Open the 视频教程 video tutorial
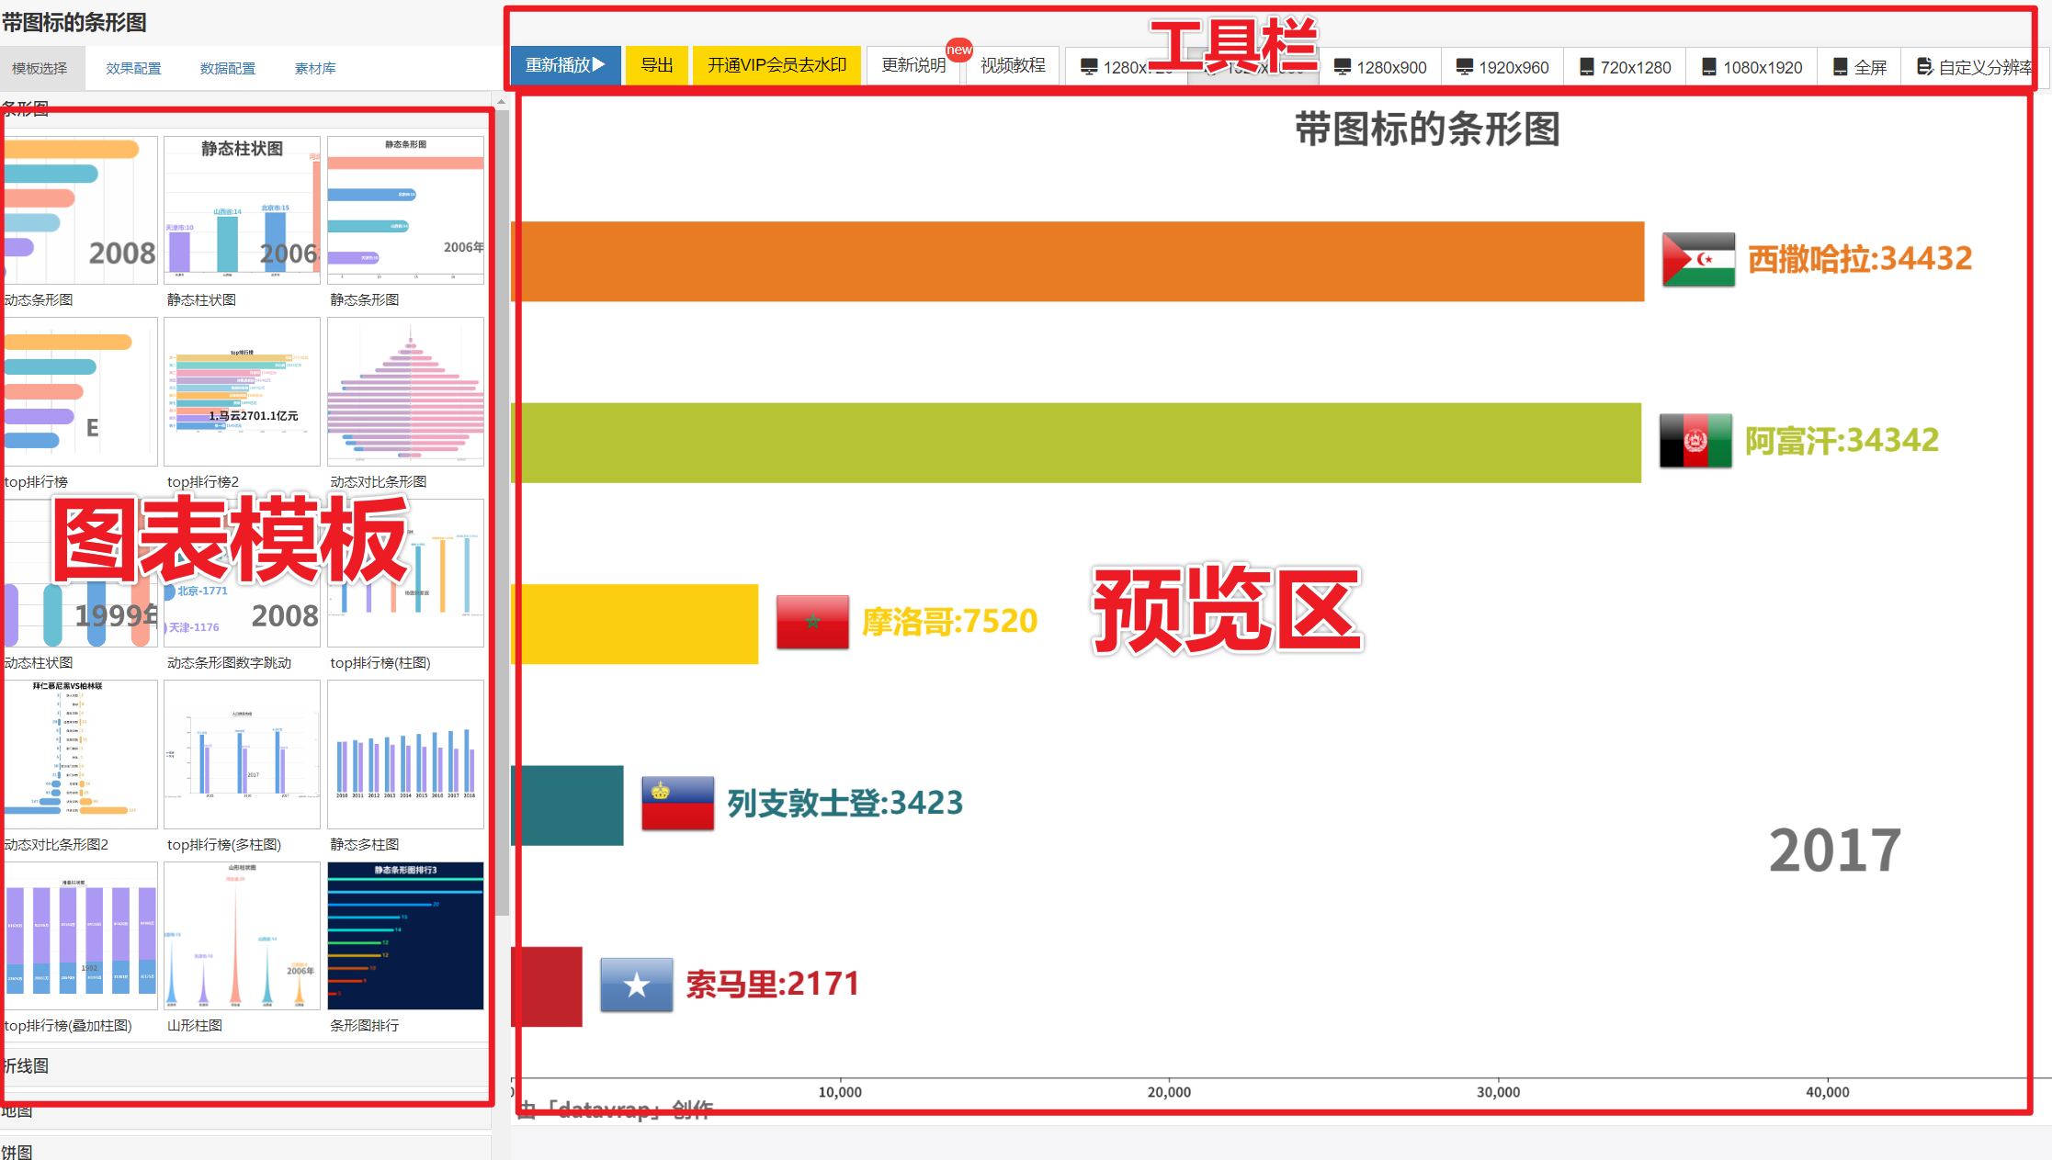The image size is (2052, 1160). [1012, 65]
